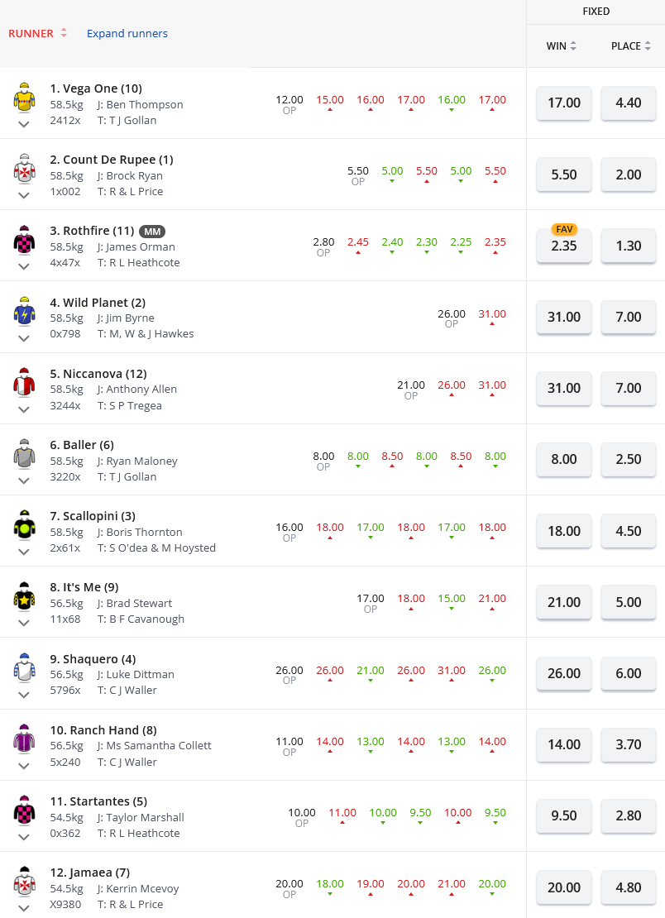Open the Expand runners link
This screenshot has height=918, width=665.
click(x=127, y=33)
